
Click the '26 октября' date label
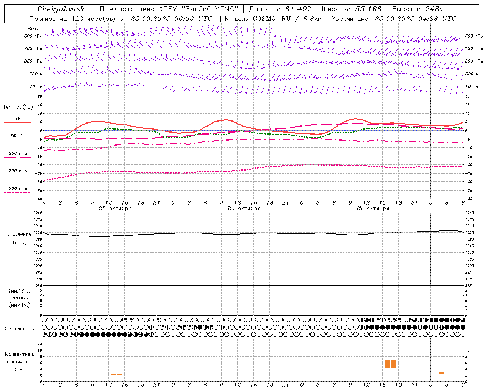pos(244,208)
